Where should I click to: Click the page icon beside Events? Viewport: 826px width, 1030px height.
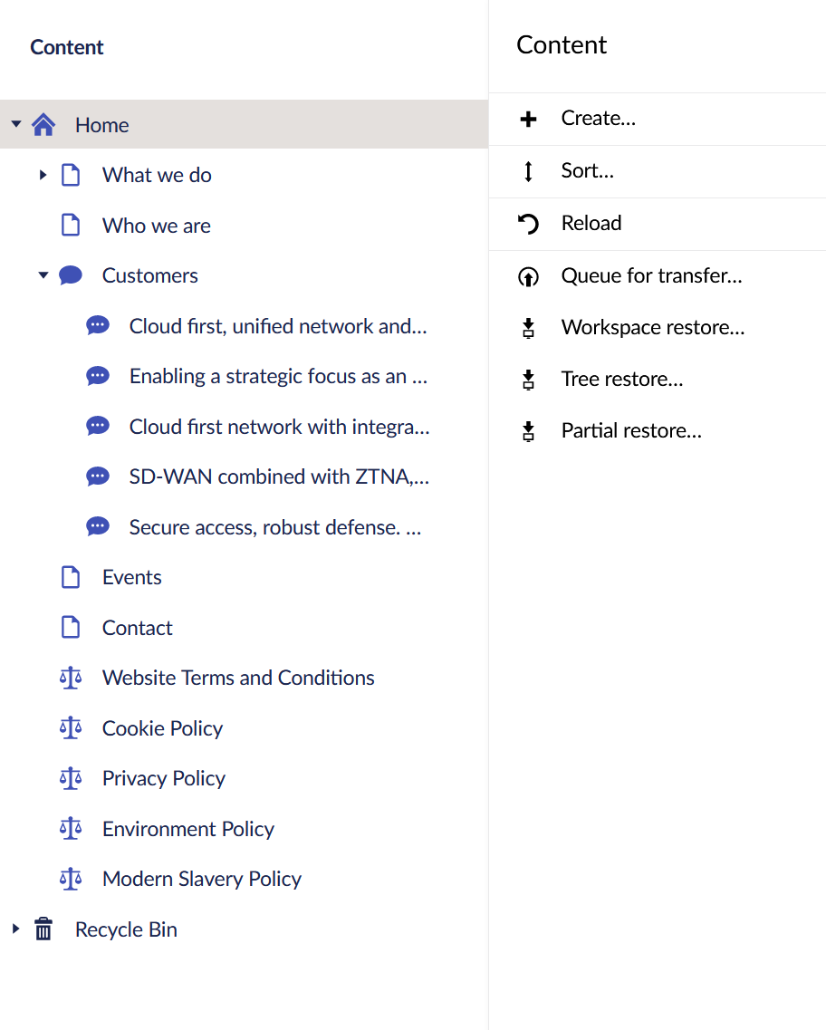(71, 577)
